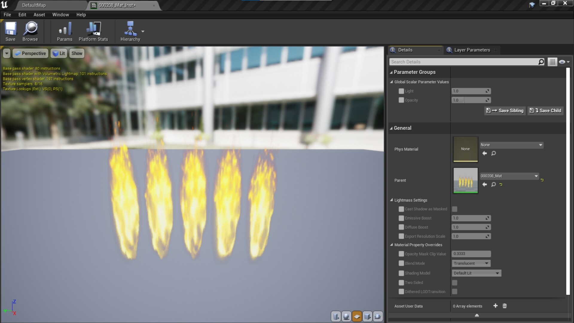
Task: Click the Save Sibling button
Action: click(505, 111)
